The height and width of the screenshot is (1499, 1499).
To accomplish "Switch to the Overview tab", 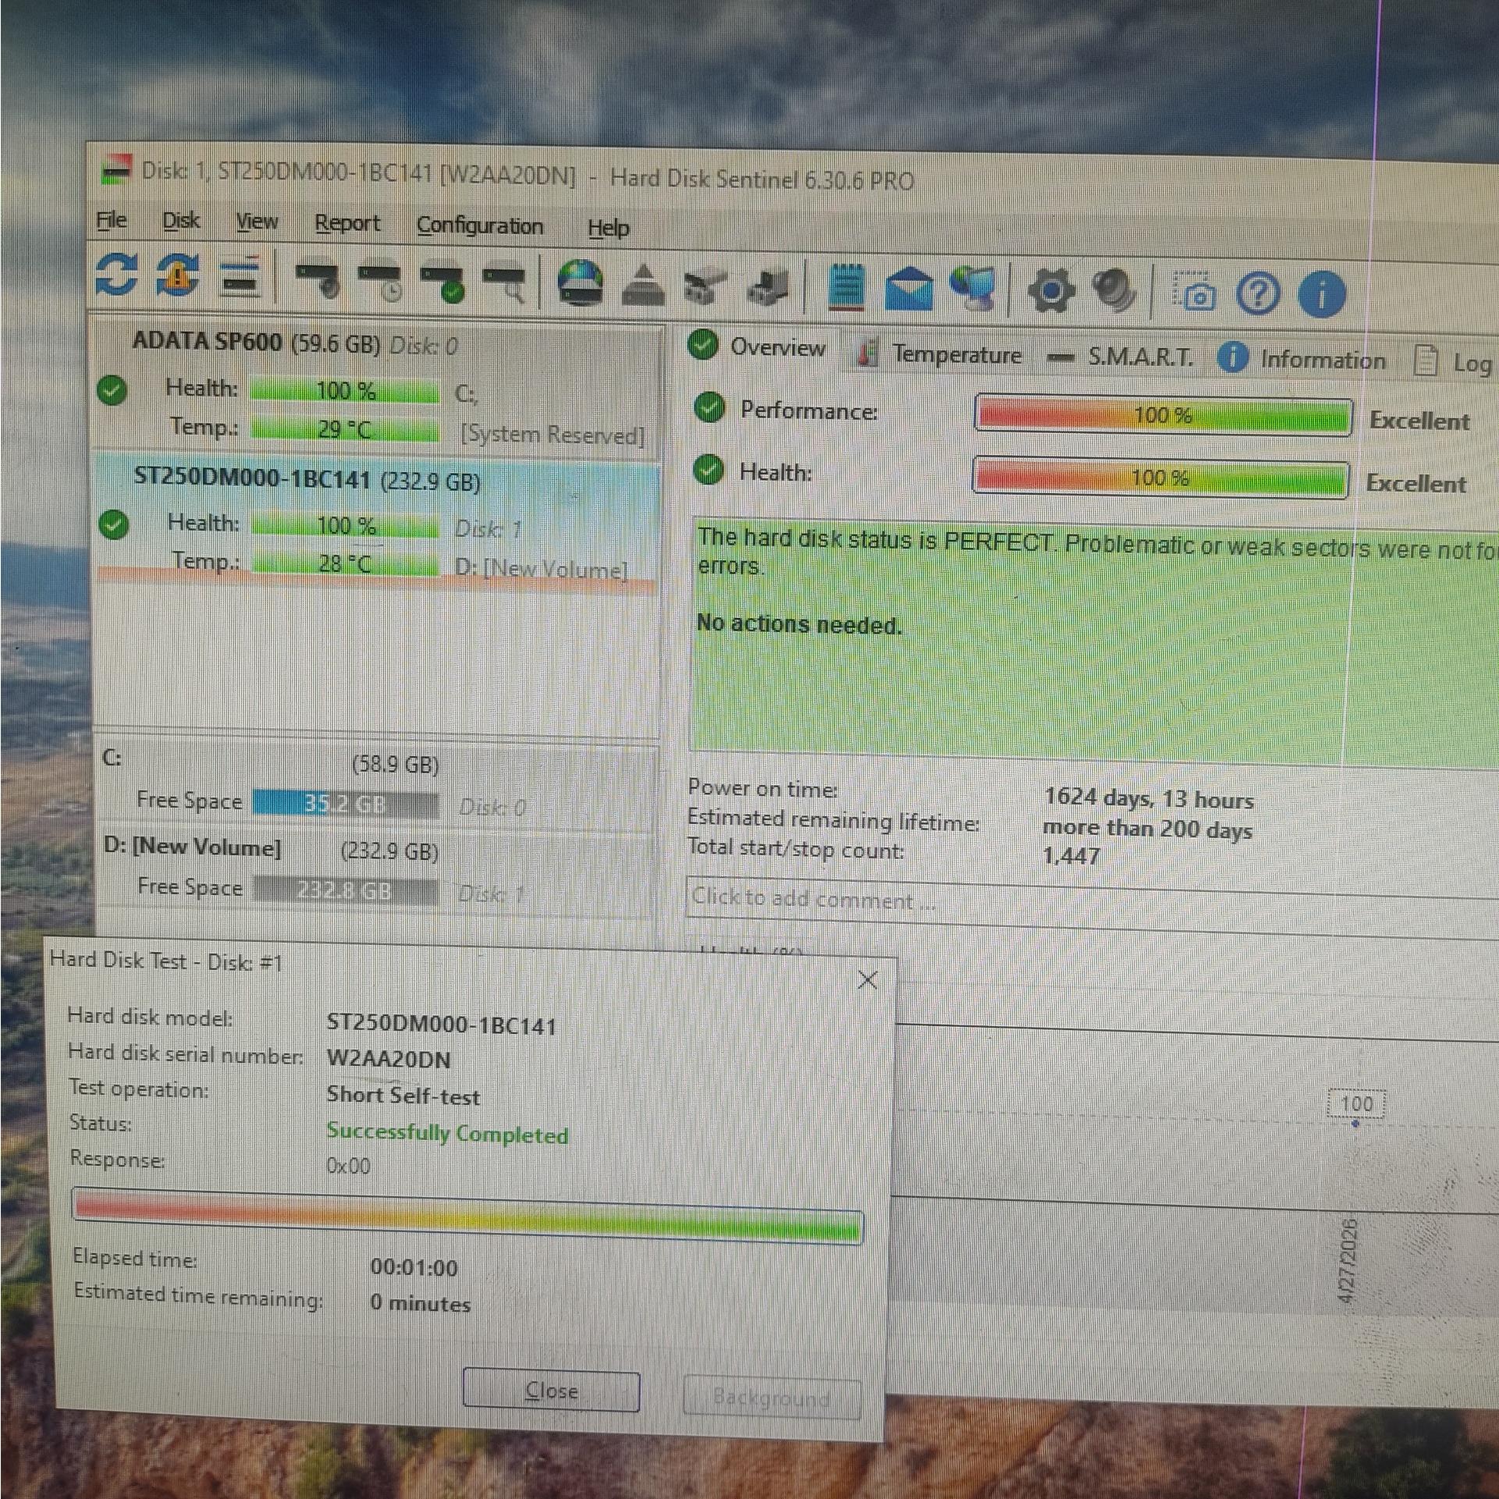I will pos(758,347).
